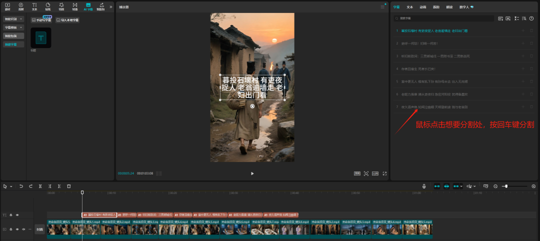The width and height of the screenshot is (540, 241).
Task: Select the caption text box in preview
Action: tap(252, 87)
